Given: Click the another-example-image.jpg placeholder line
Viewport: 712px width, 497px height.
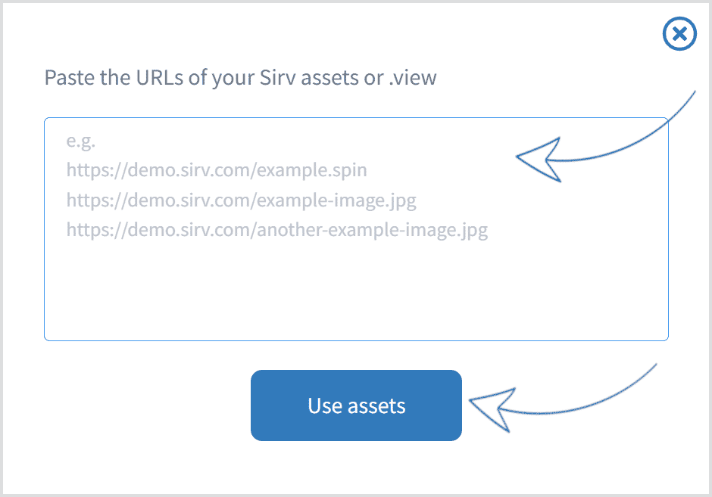Looking at the screenshot, I should coord(277,230).
